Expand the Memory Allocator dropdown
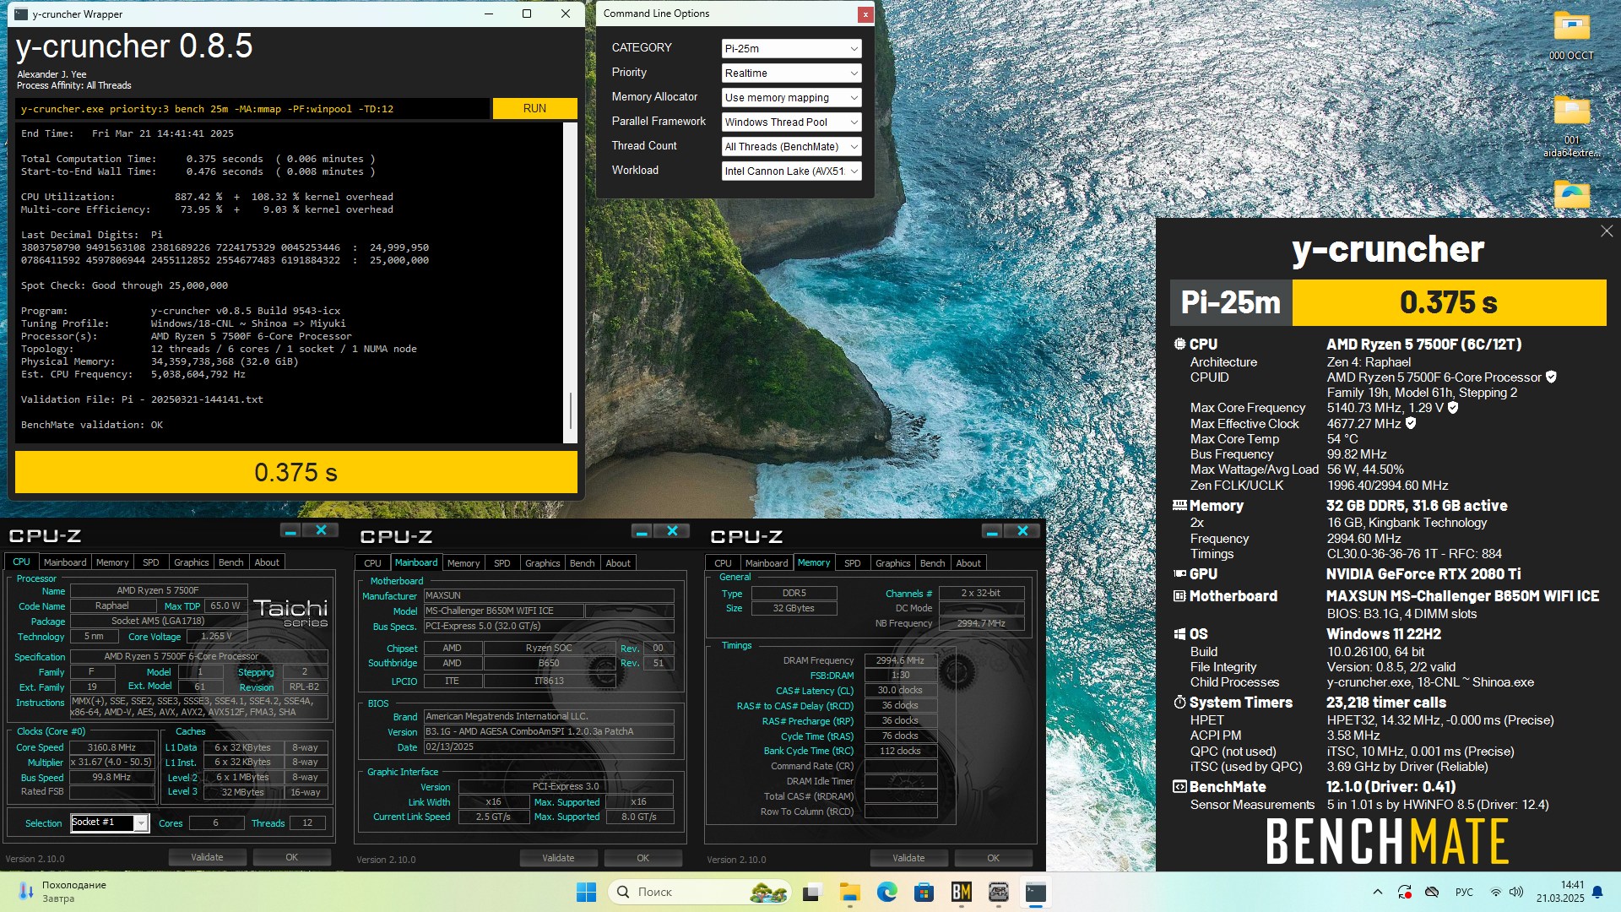The width and height of the screenshot is (1621, 912). coord(791,98)
